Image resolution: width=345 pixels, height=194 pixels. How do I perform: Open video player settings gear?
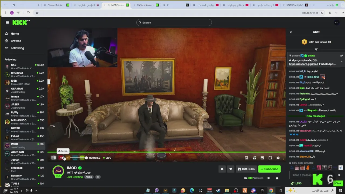(x=278, y=158)
